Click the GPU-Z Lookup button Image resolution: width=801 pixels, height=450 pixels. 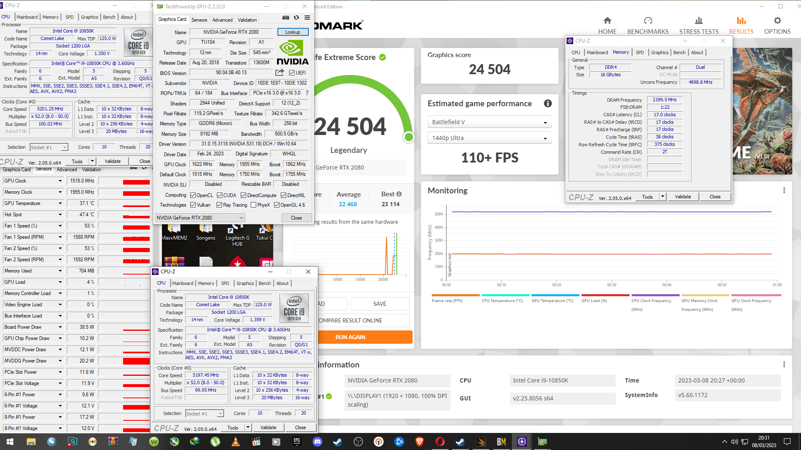click(x=292, y=32)
